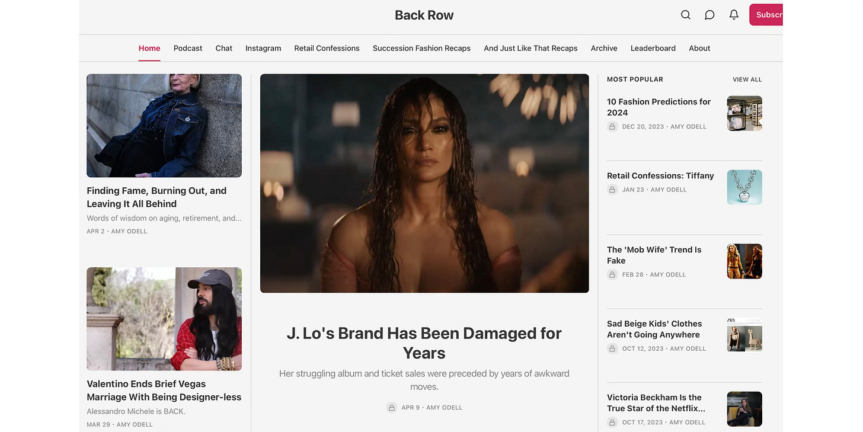Click the Victoria Beckham thumbnail

point(744,409)
